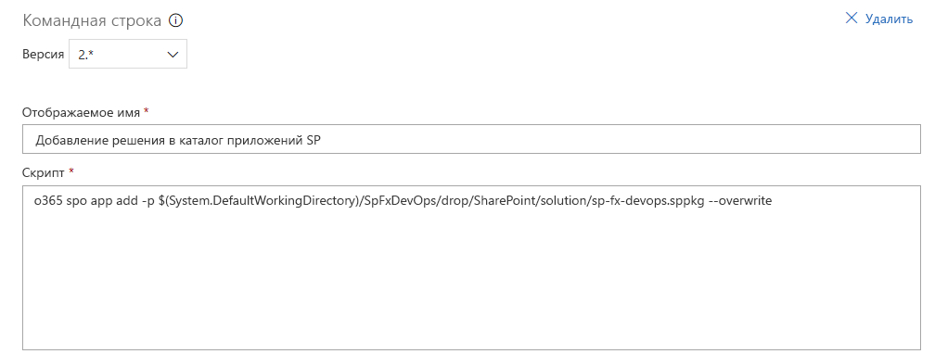
Task: Click $(System.DefaultWorkingDirectory) in the script
Action: tap(259, 201)
